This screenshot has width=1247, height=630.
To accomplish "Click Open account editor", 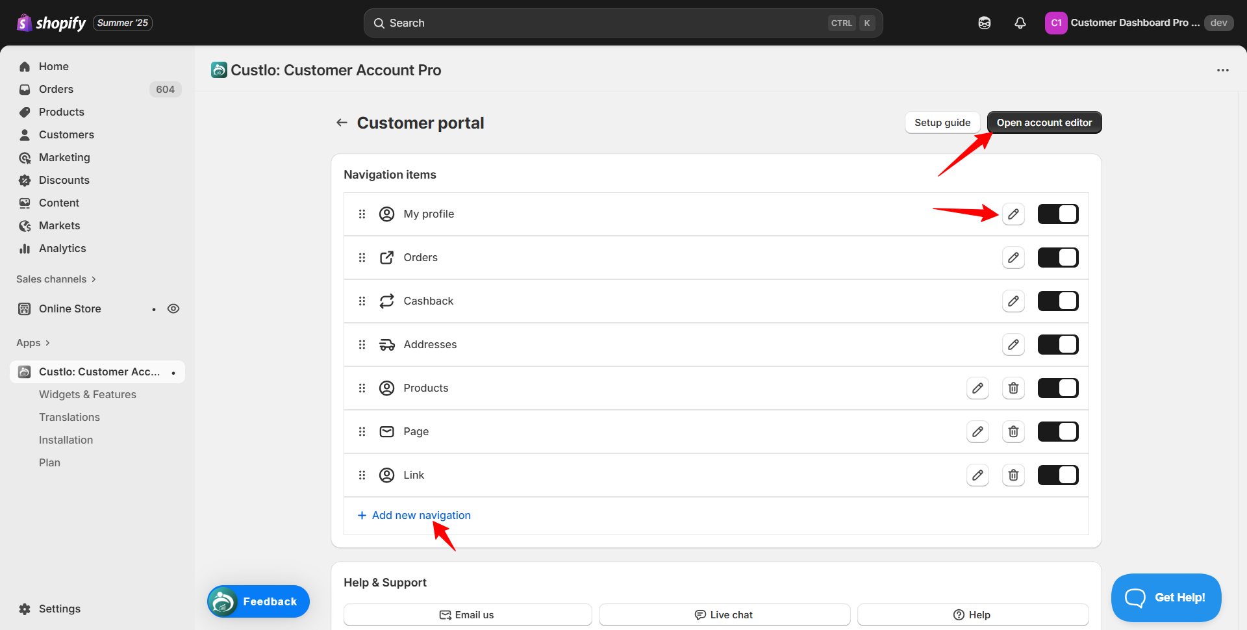I will 1044,122.
